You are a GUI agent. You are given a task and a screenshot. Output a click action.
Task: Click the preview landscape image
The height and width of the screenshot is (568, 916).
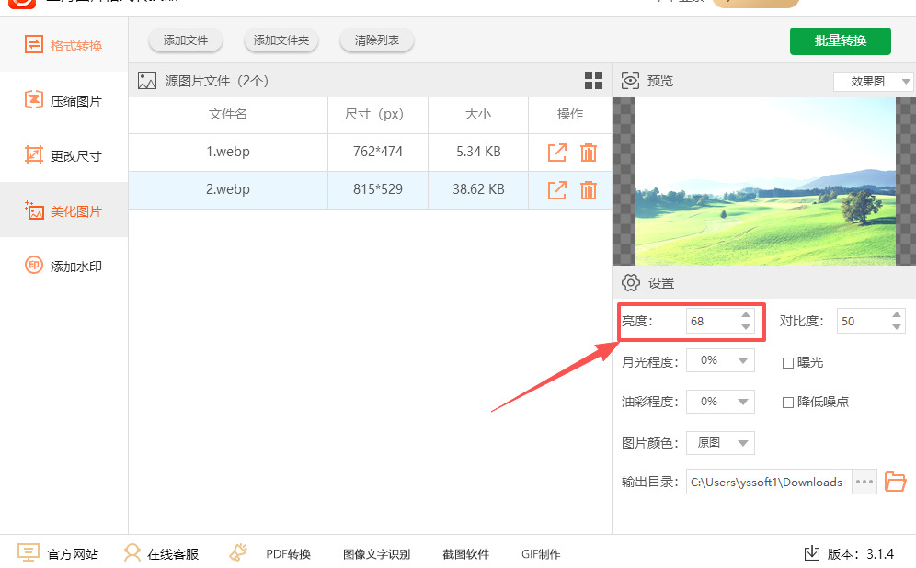765,181
